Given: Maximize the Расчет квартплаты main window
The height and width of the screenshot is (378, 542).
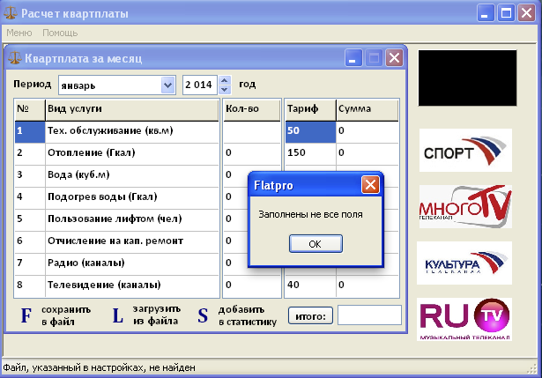Looking at the screenshot, I should click(506, 13).
